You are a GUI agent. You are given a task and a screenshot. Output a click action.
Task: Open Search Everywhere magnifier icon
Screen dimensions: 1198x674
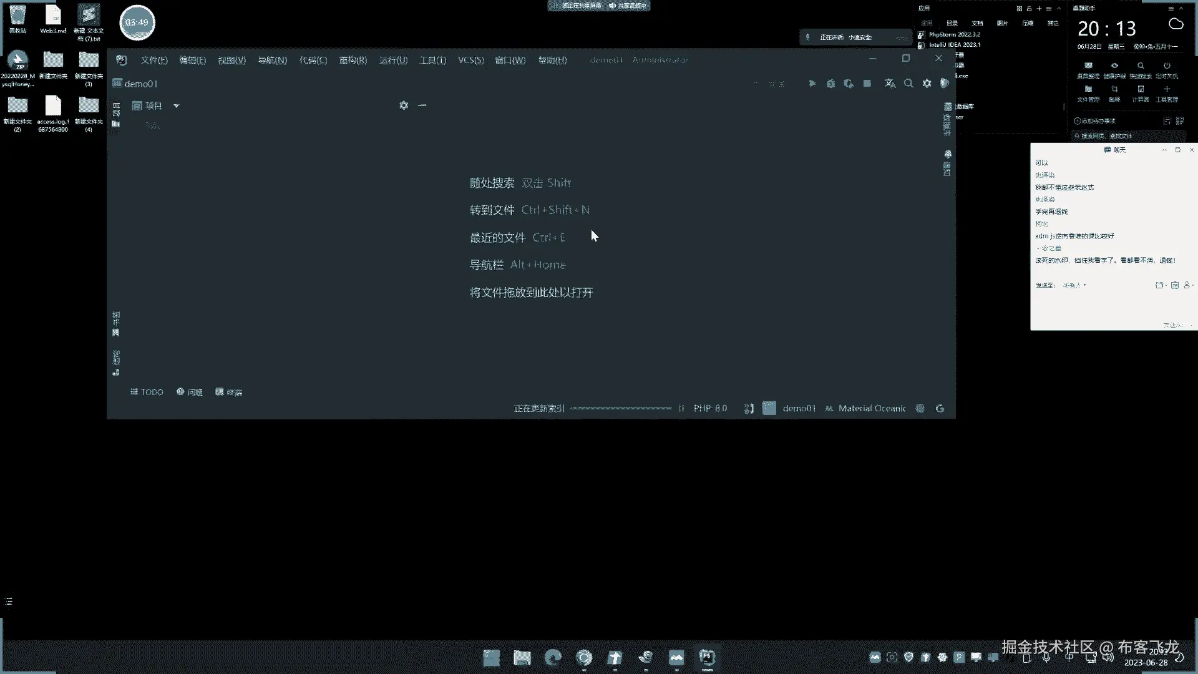click(908, 83)
